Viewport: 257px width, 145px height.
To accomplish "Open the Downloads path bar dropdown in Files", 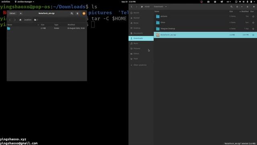I will pyautogui.click(x=166, y=7).
